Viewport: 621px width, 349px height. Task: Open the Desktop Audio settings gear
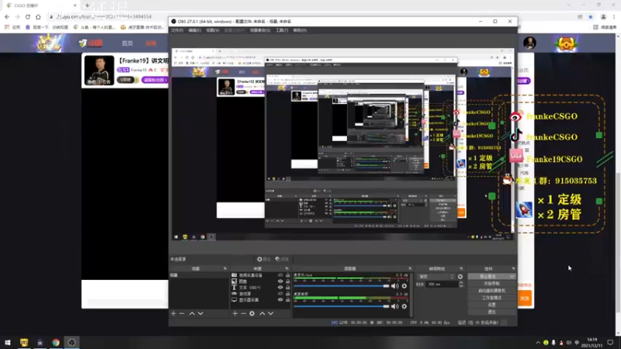[404, 306]
